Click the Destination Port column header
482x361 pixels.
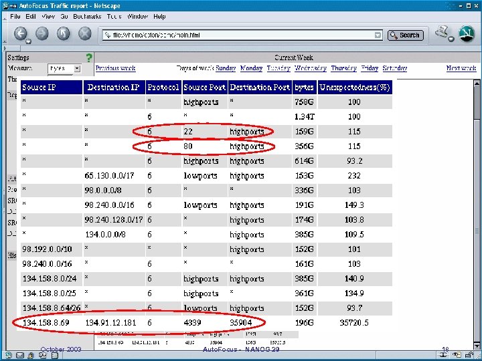point(260,88)
